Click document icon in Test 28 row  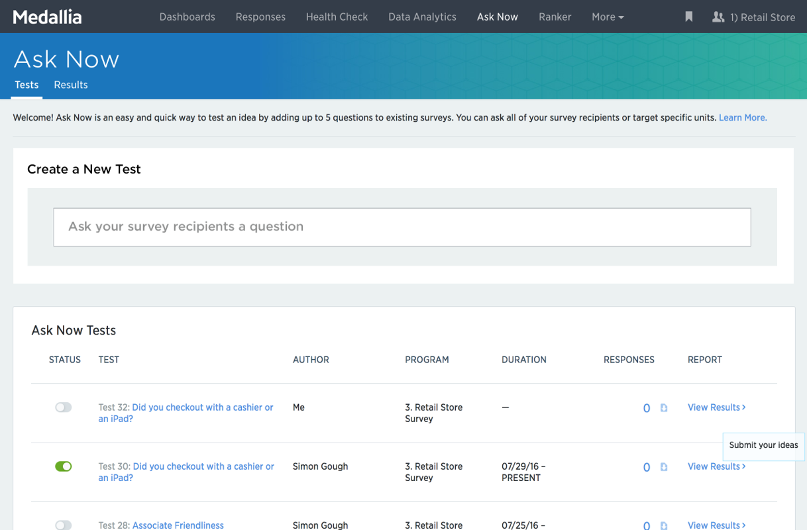tap(664, 525)
